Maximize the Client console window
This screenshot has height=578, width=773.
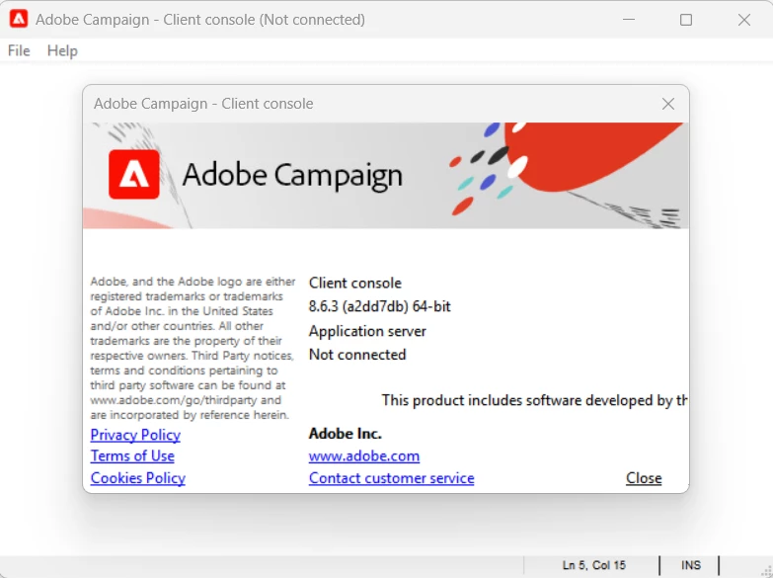click(686, 19)
